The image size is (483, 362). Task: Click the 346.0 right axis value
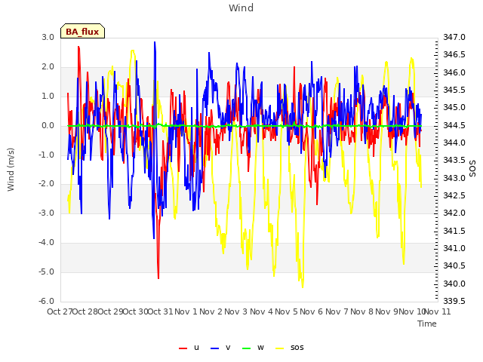point(454,72)
